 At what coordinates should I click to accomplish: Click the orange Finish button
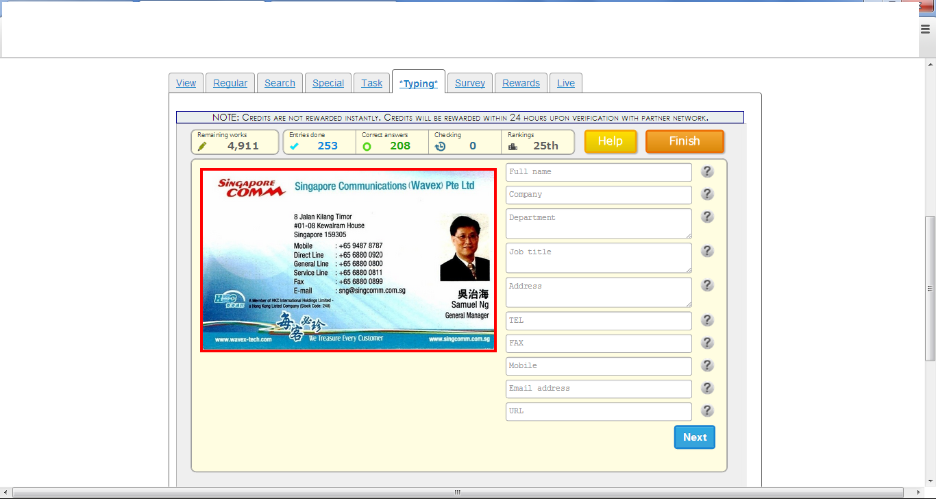pos(685,141)
